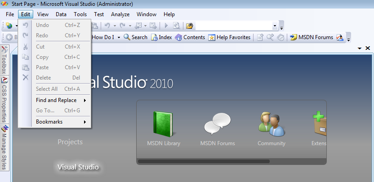Open the CSS Properties side tab
Image resolution: width=374 pixels, height=182 pixels.
pyautogui.click(x=4, y=100)
